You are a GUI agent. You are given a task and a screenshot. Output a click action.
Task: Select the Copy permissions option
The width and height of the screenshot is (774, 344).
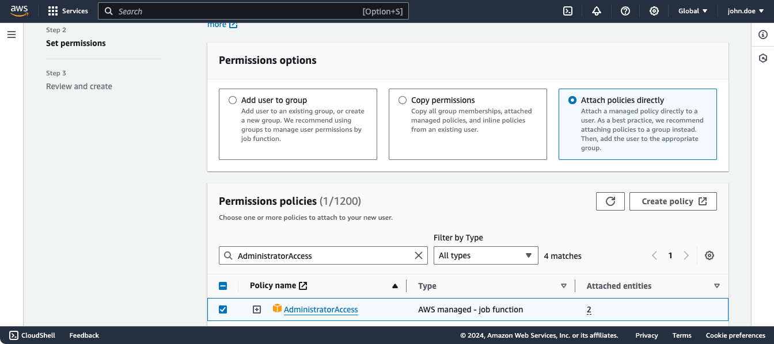[x=403, y=100]
